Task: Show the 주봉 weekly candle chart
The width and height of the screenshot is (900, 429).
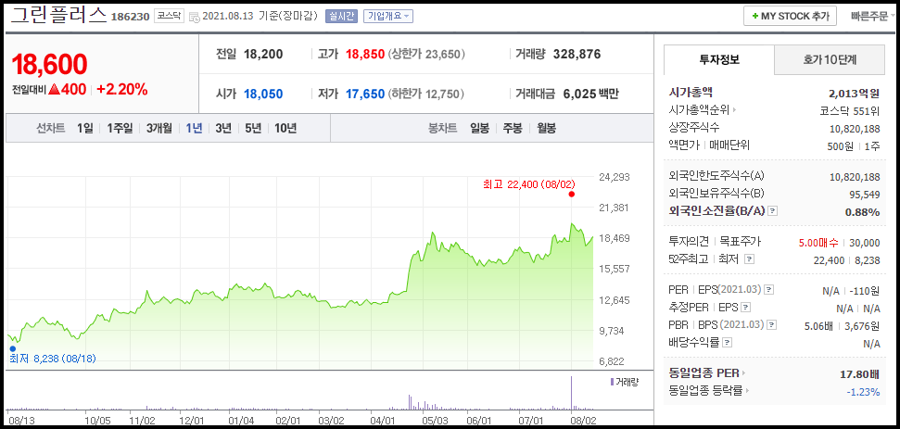Action: [513, 128]
